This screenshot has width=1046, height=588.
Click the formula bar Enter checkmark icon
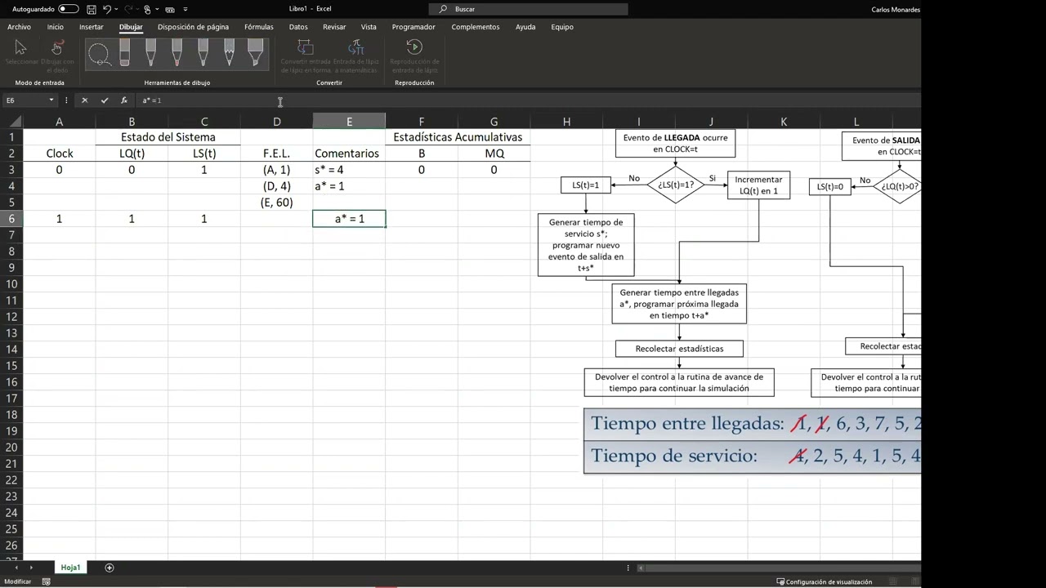coord(105,100)
